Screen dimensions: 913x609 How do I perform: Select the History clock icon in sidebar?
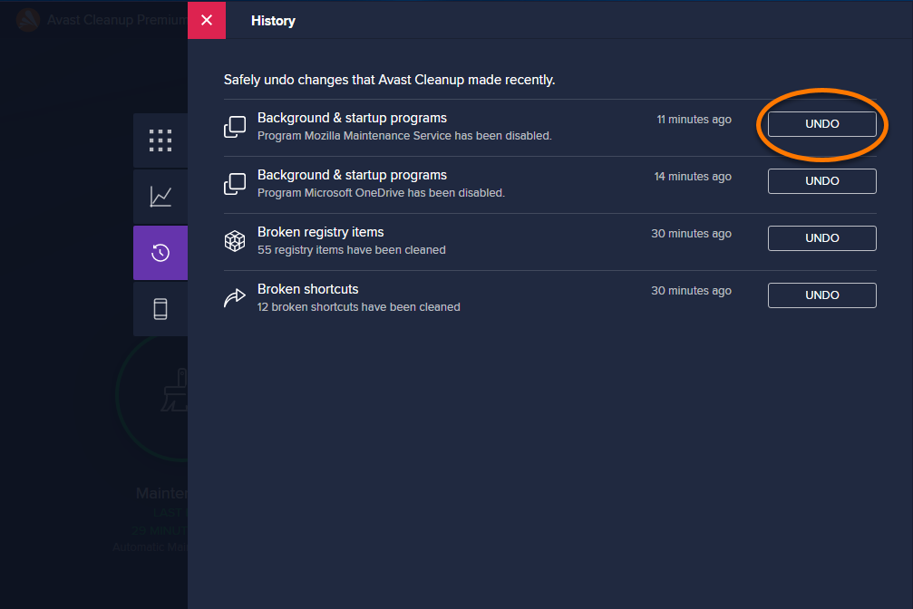[x=160, y=253]
